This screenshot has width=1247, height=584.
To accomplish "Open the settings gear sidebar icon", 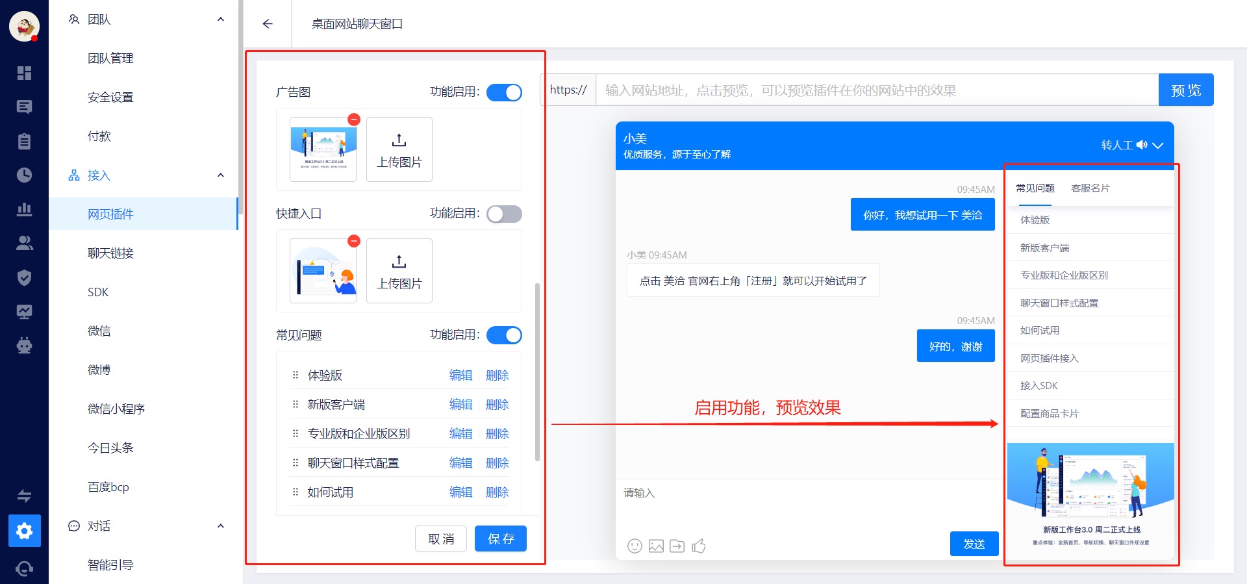I will [24, 531].
